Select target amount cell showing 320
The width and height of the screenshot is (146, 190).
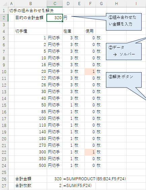coord(54,18)
